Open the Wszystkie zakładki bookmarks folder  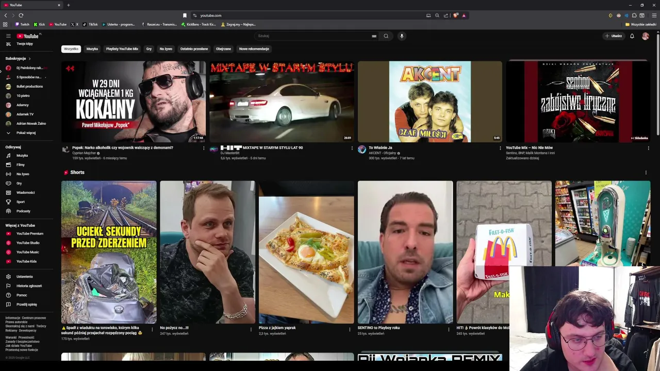(641, 24)
